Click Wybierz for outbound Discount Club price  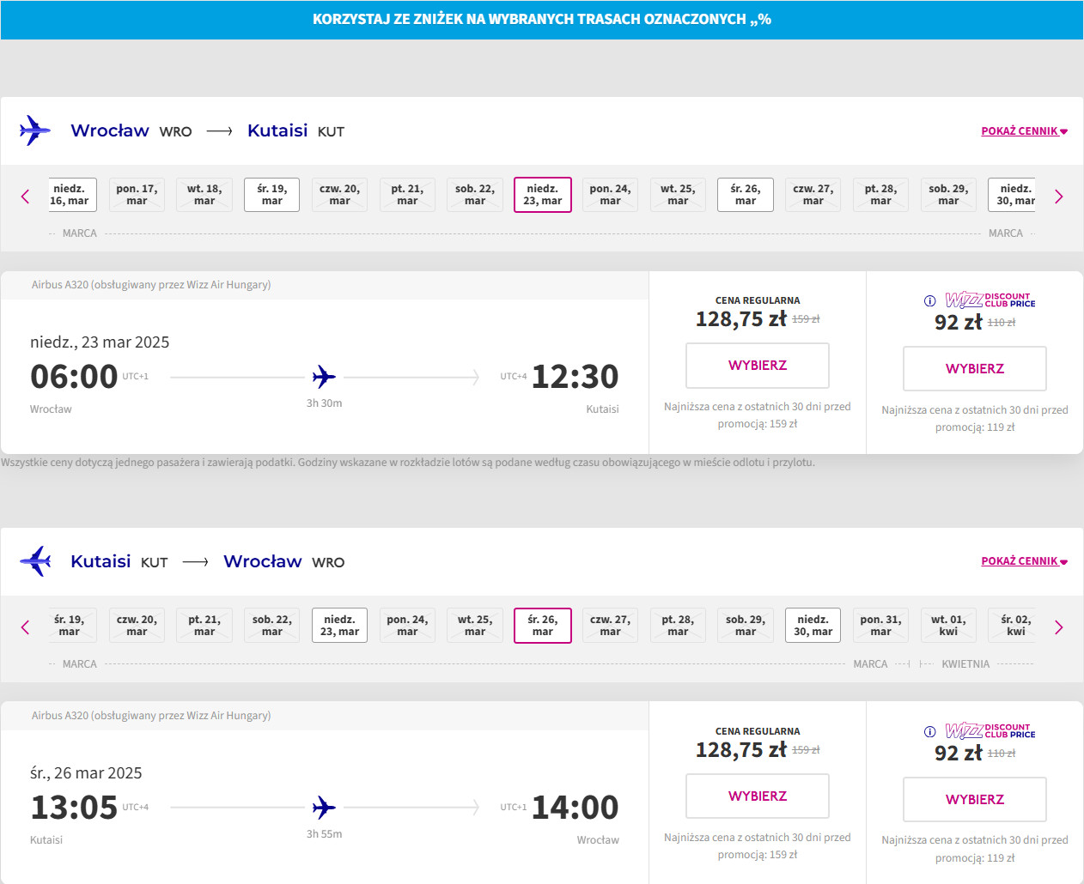(x=975, y=369)
